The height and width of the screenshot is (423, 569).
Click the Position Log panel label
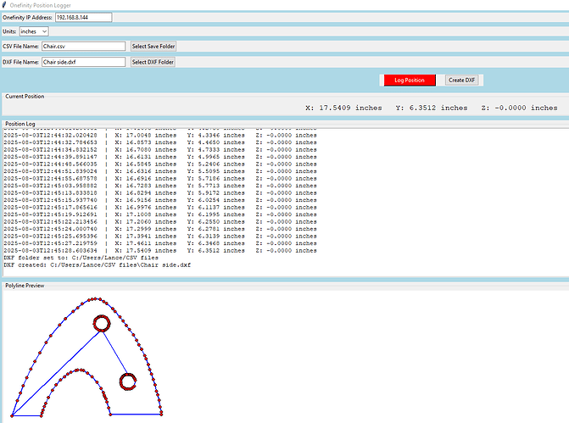click(20, 124)
